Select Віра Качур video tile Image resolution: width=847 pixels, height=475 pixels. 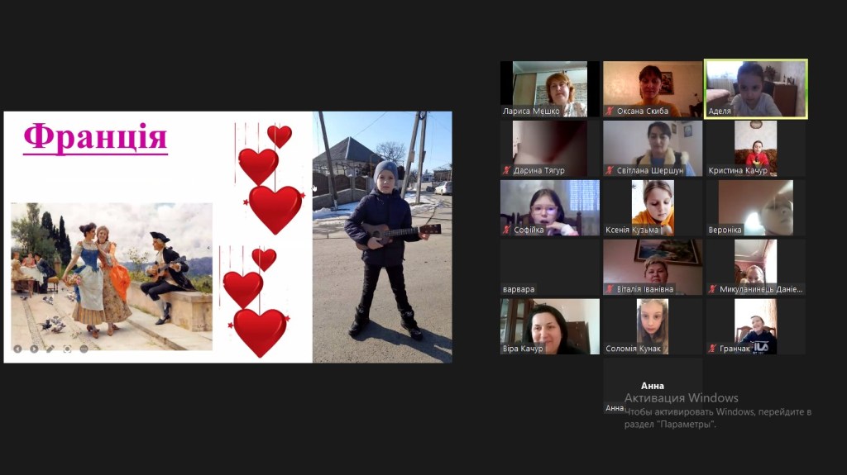(549, 326)
